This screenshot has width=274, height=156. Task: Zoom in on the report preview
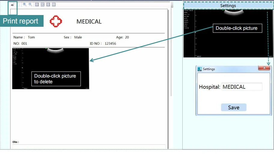coord(25,5)
